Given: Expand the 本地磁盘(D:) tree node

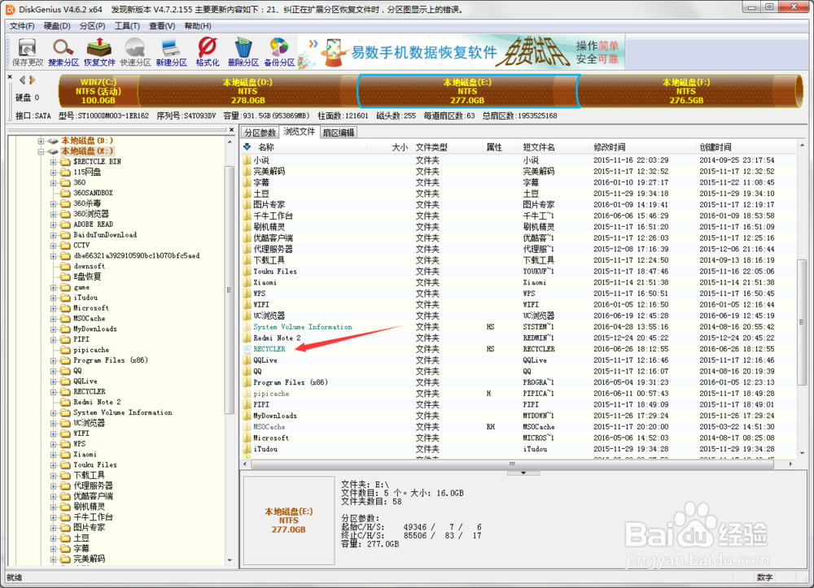Looking at the screenshot, I should (x=41, y=141).
